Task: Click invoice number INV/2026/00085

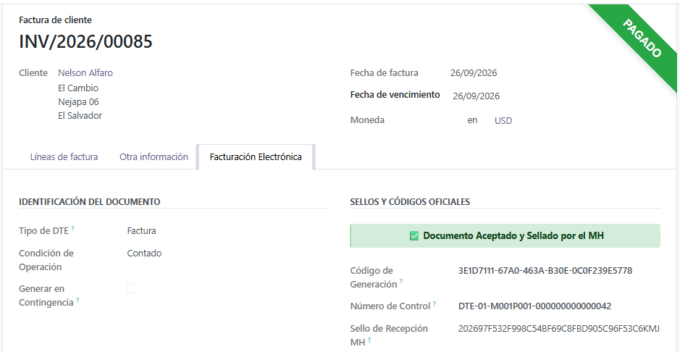Action: click(86, 41)
